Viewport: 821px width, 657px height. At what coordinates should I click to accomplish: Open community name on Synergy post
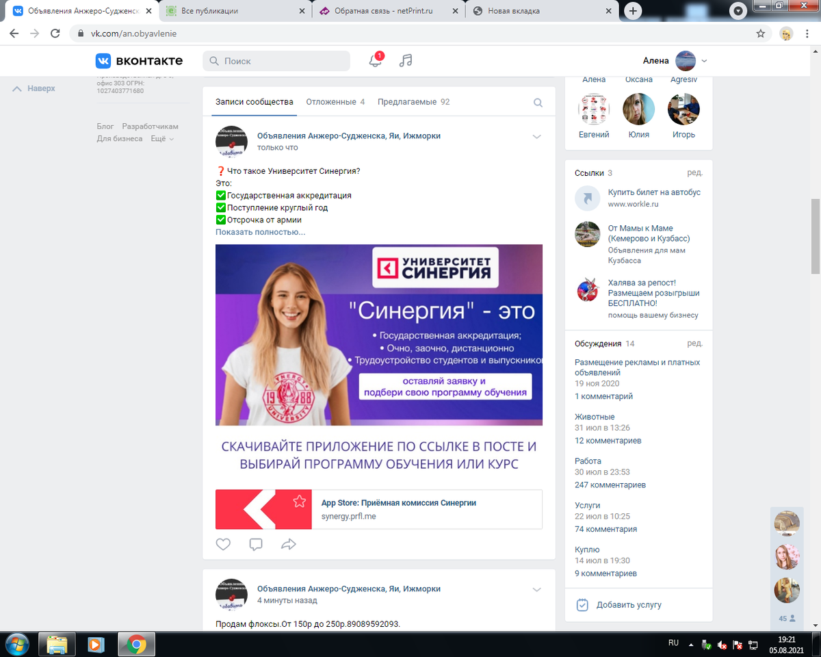[x=349, y=136]
